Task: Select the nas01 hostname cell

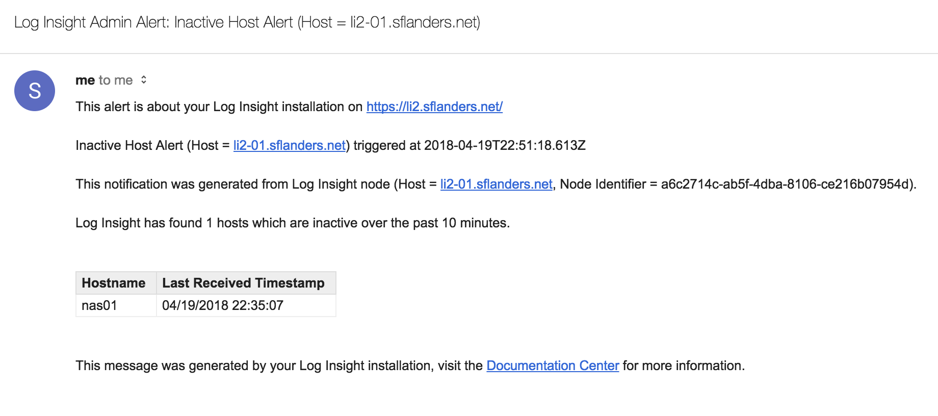Action: pos(99,305)
